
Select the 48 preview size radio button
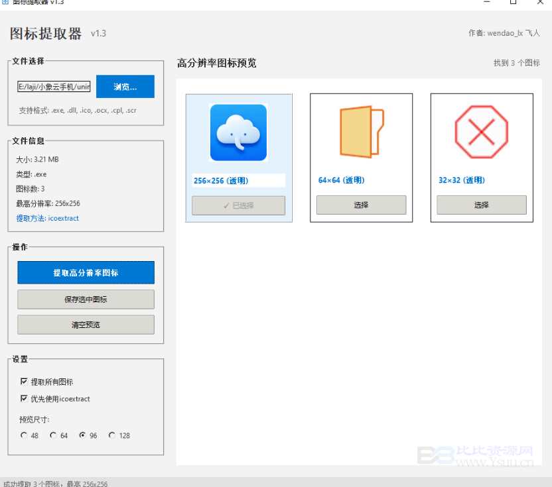pyautogui.click(x=25, y=435)
